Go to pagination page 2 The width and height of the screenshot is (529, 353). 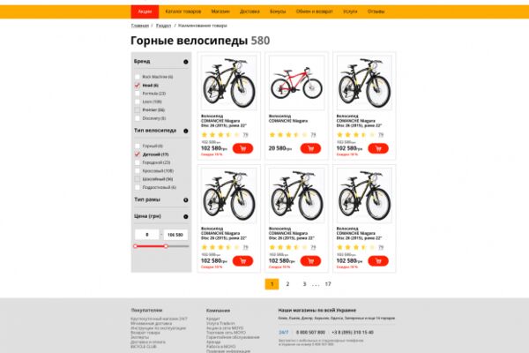[287, 284]
